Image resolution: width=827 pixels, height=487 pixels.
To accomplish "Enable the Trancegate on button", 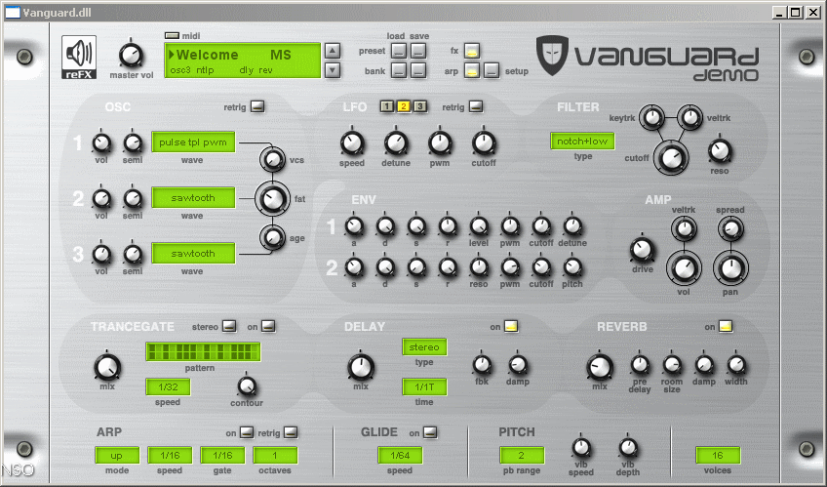I will (268, 326).
